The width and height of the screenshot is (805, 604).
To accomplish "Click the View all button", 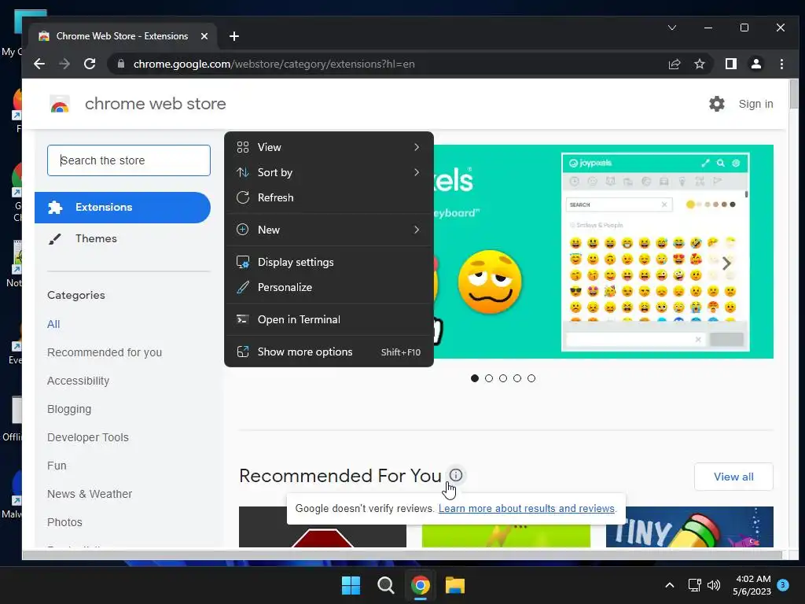I will point(733,477).
